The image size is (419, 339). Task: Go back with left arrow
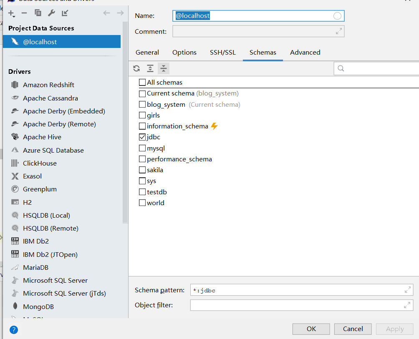click(x=106, y=13)
